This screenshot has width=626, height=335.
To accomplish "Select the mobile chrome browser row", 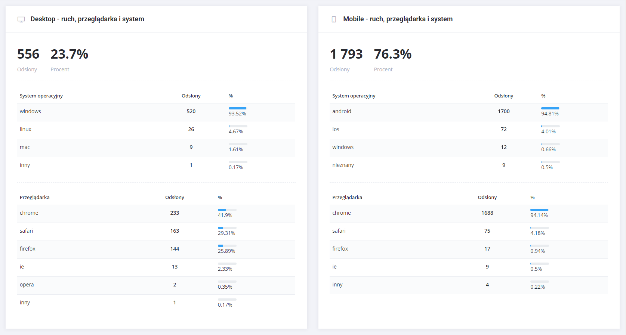I will point(469,214).
